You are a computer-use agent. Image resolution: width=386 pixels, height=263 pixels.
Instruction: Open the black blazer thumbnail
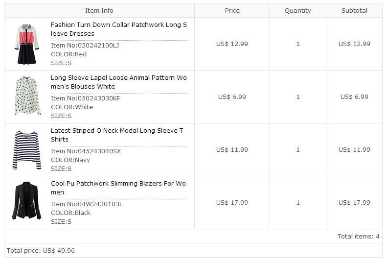point(26,201)
